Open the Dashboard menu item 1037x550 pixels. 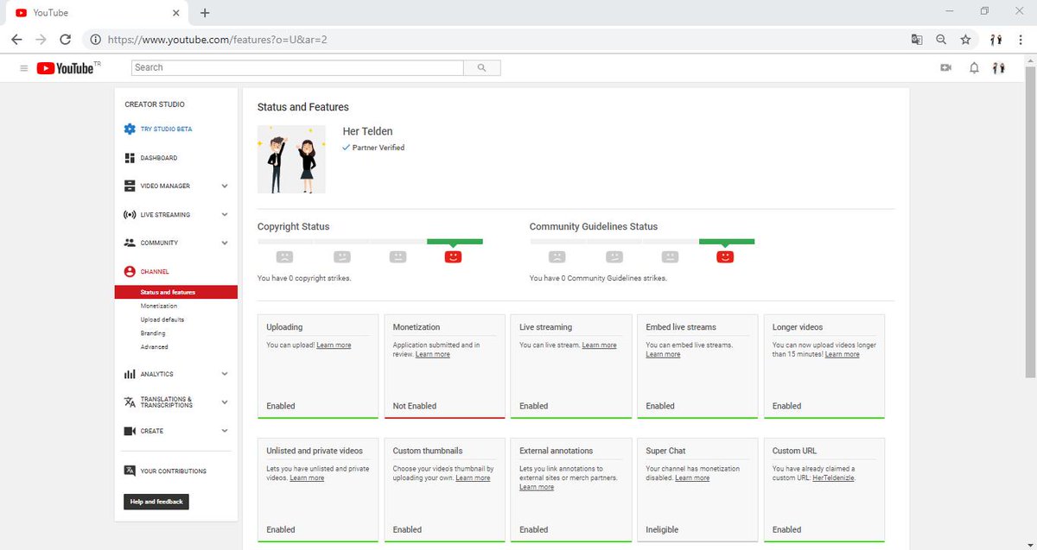click(x=159, y=158)
